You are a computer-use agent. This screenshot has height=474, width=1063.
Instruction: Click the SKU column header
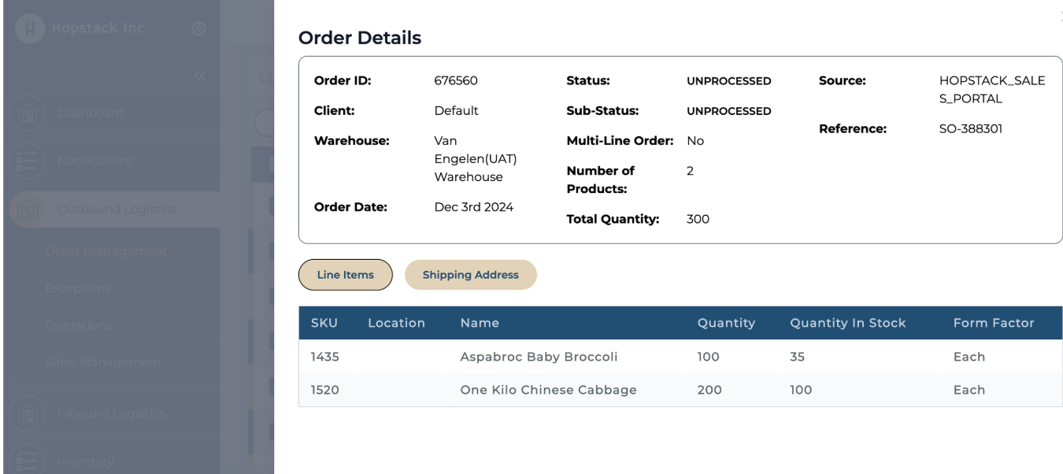(324, 323)
